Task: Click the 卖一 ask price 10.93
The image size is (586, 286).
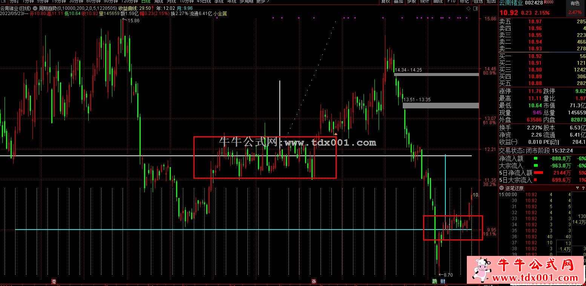Action: (535, 49)
